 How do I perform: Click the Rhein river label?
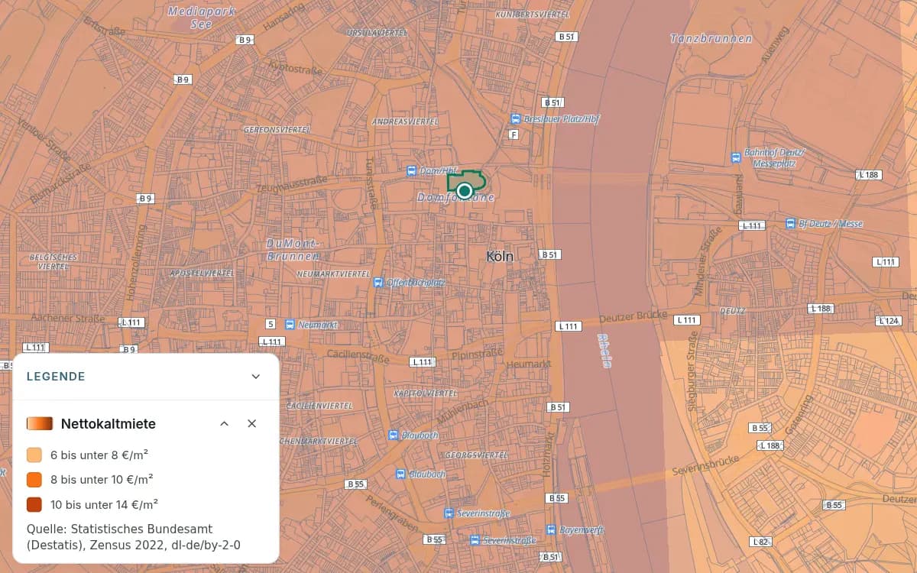tap(604, 350)
